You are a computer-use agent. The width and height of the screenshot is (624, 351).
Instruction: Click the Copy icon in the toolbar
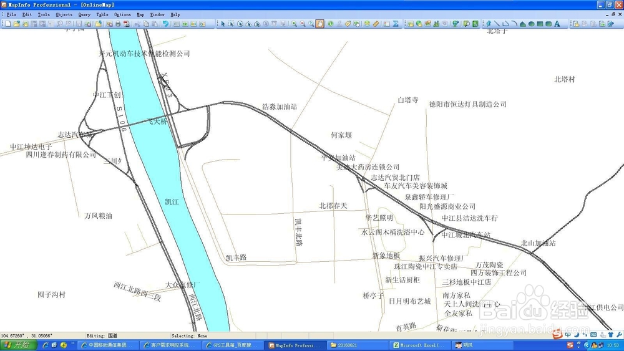tap(146, 24)
